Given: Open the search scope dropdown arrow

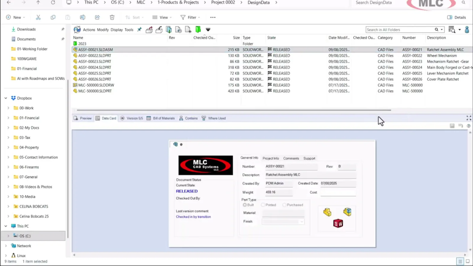Looking at the screenshot, I should pos(442,30).
